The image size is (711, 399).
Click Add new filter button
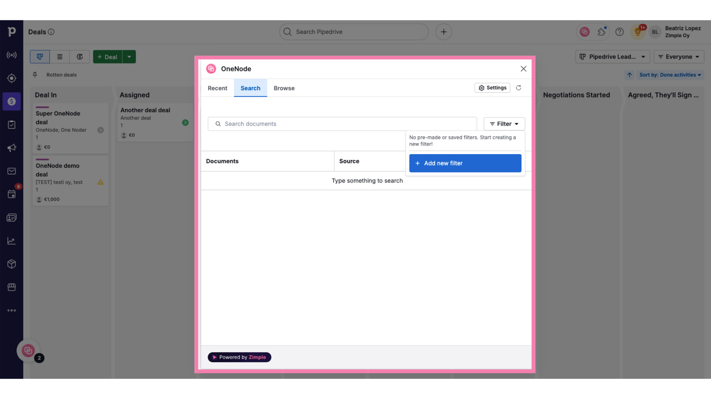pyautogui.click(x=465, y=163)
